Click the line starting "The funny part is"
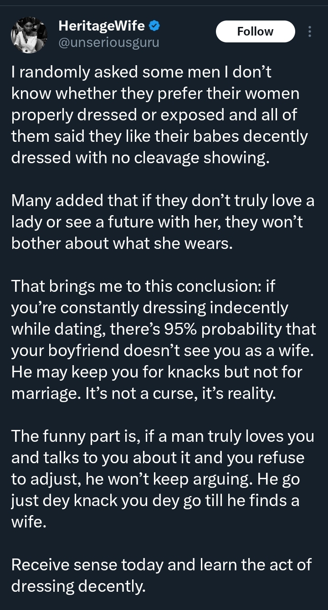The height and width of the screenshot is (610, 328). (x=163, y=436)
